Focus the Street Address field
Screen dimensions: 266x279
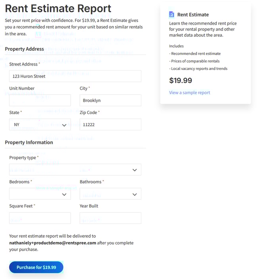click(x=75, y=76)
